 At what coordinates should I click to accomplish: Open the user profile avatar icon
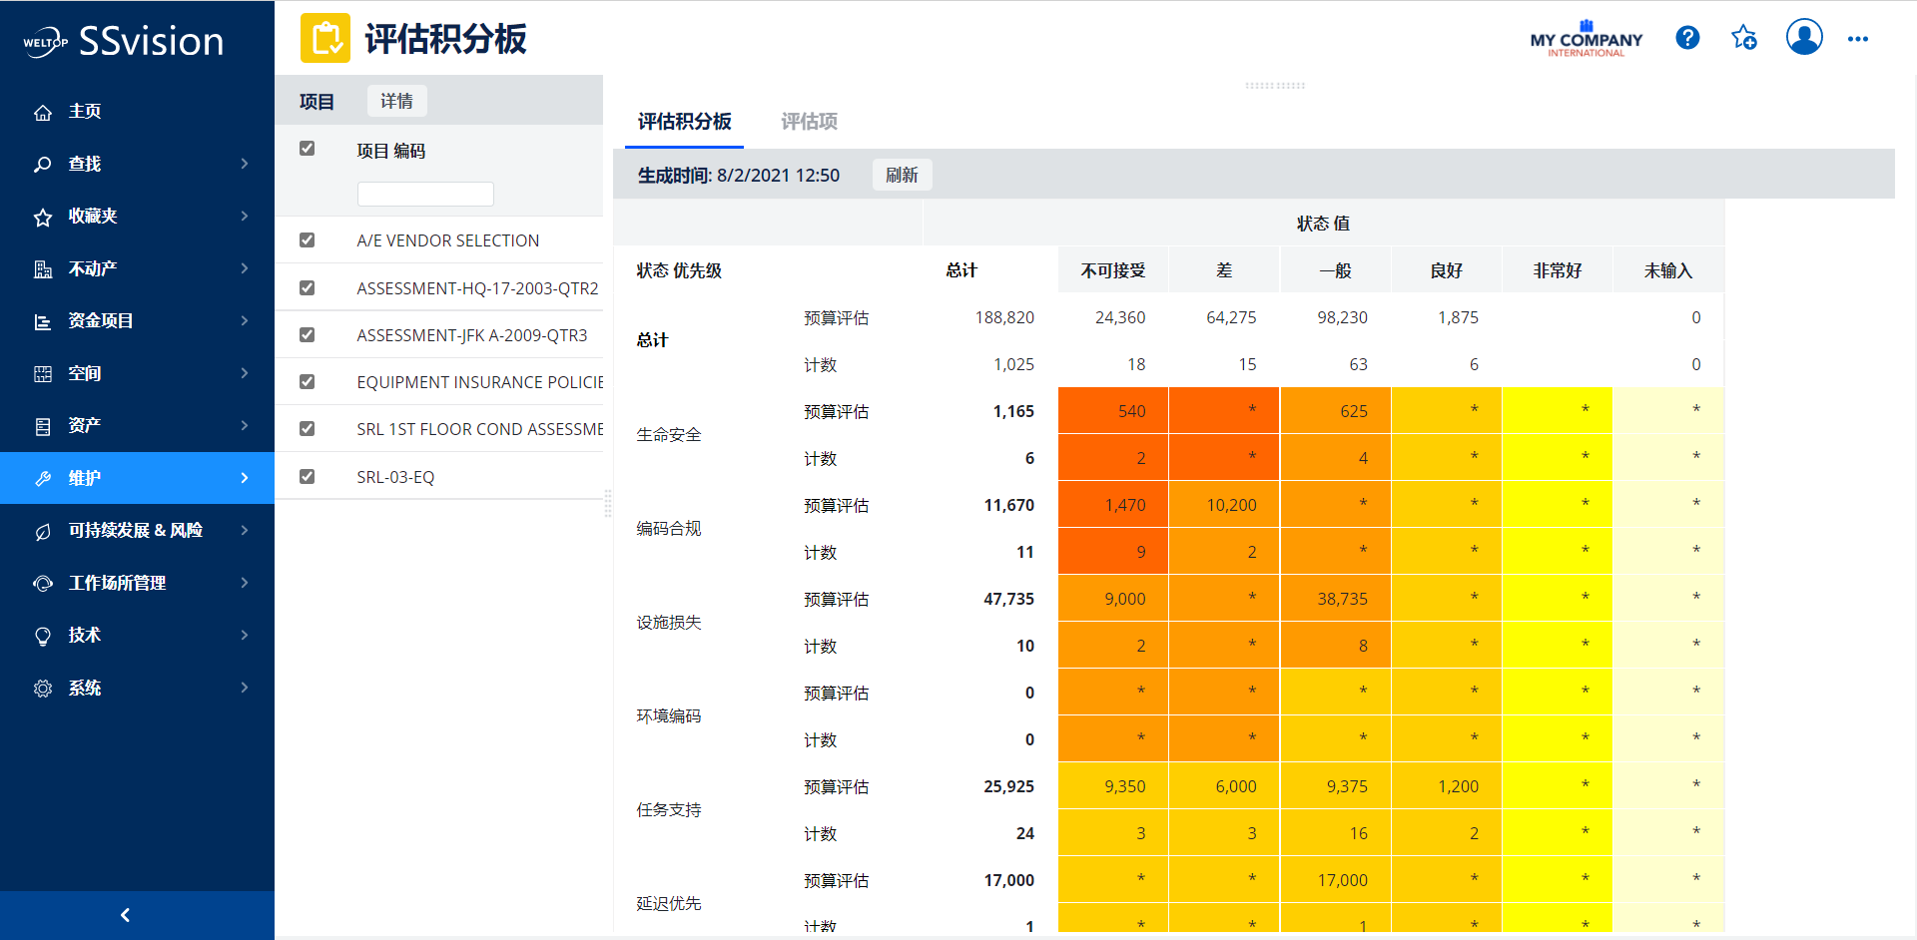click(1803, 38)
